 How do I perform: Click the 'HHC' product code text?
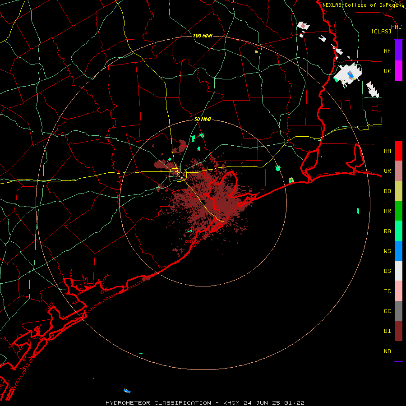[396, 27]
